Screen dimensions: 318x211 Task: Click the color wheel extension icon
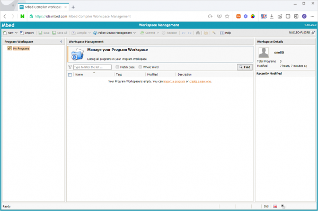tap(253, 16)
